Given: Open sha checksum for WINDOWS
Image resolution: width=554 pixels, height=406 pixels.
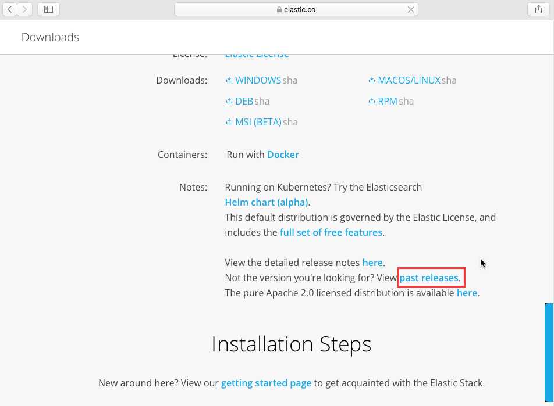Looking at the screenshot, I should point(290,80).
